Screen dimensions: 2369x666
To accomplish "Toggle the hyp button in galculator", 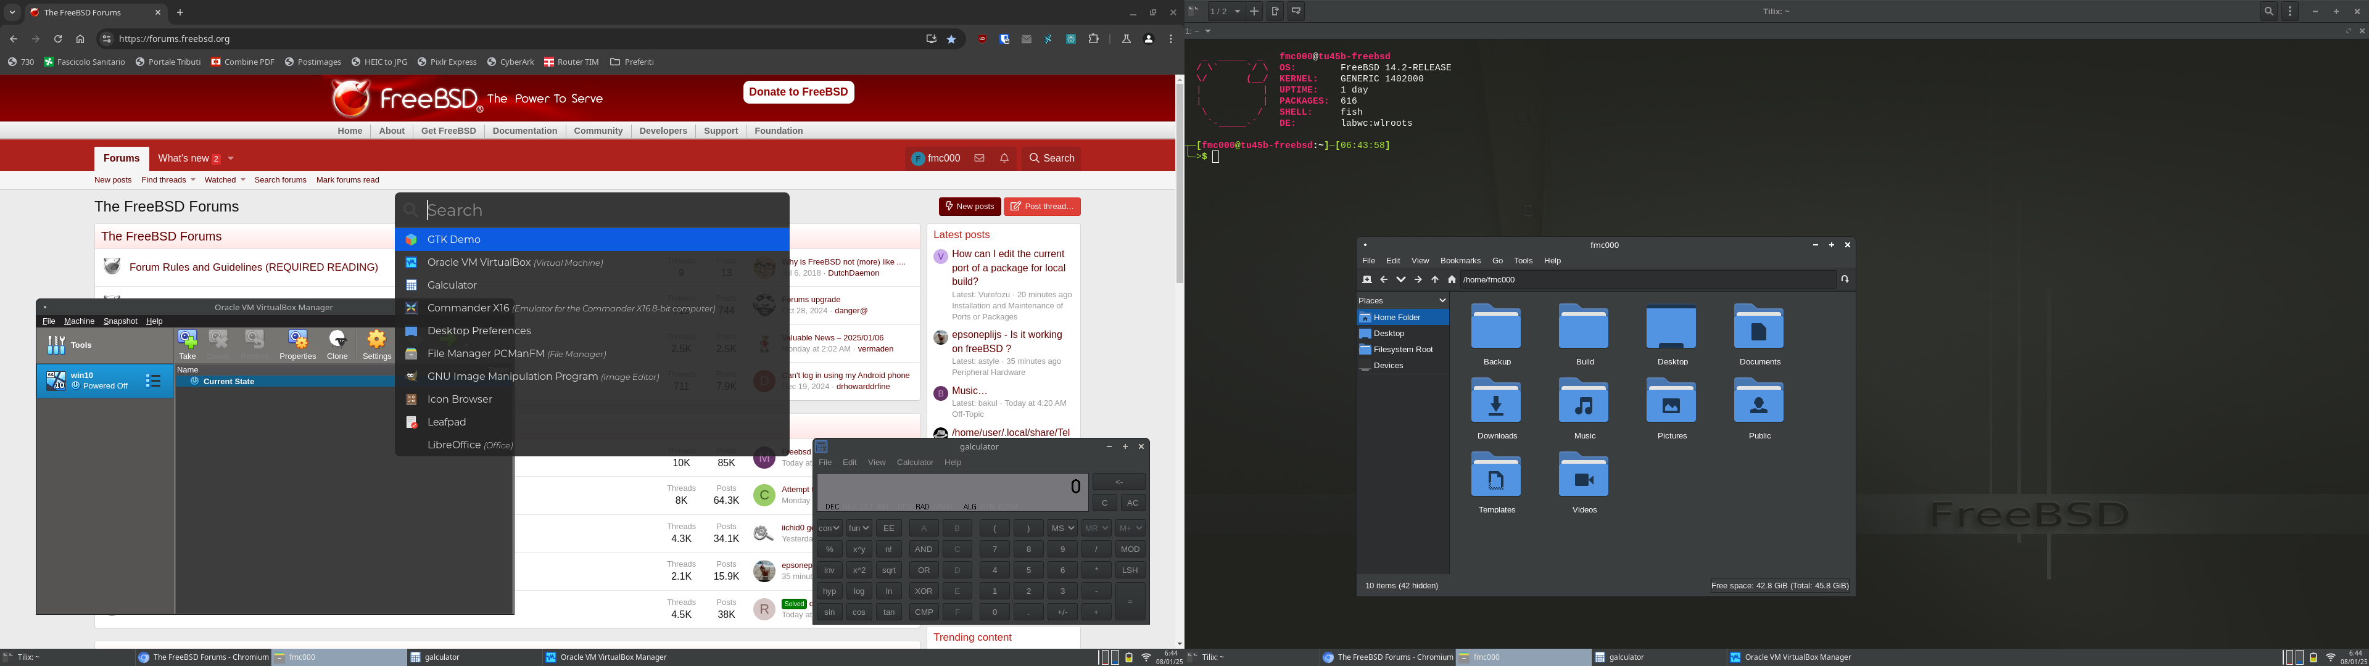I will [x=829, y=591].
